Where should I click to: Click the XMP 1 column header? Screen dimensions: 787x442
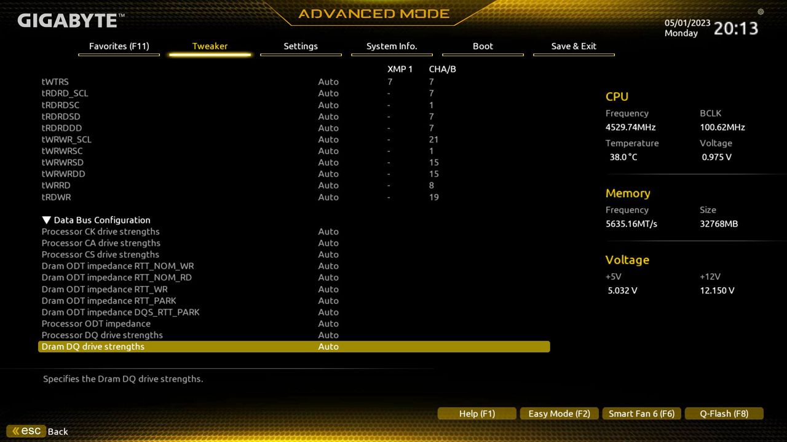[400, 69]
